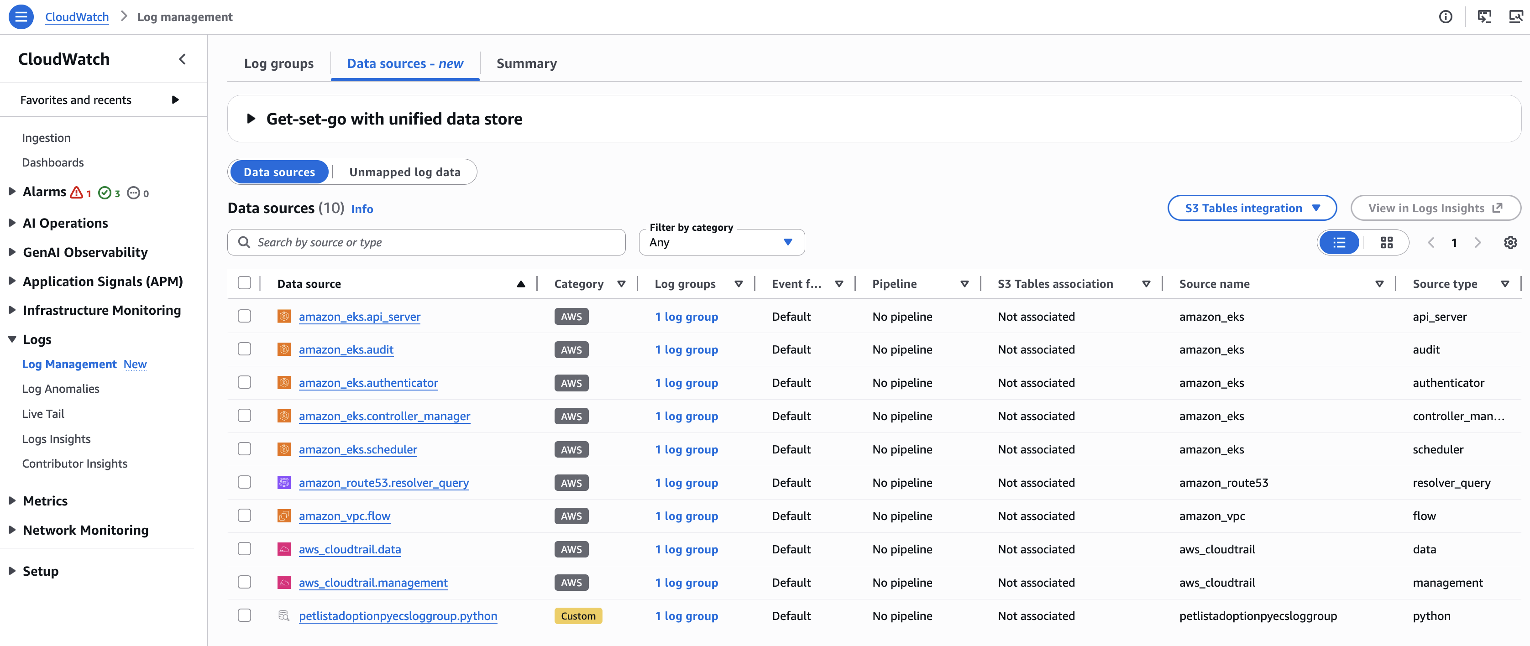The height and width of the screenshot is (646, 1530).
Task: Click the OK alarms green check icon
Action: coord(105,193)
